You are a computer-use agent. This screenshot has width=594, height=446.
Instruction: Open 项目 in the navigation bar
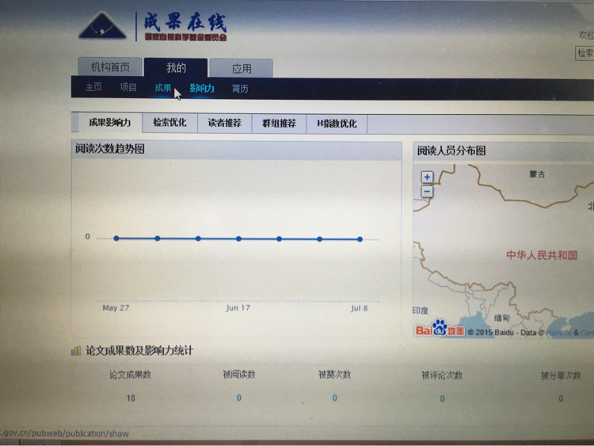pyautogui.click(x=128, y=87)
